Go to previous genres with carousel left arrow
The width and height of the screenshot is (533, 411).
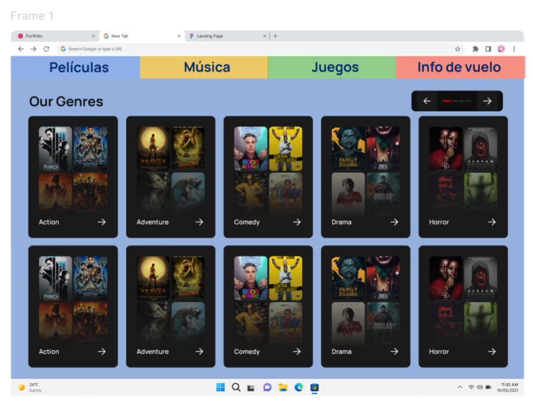pos(427,101)
